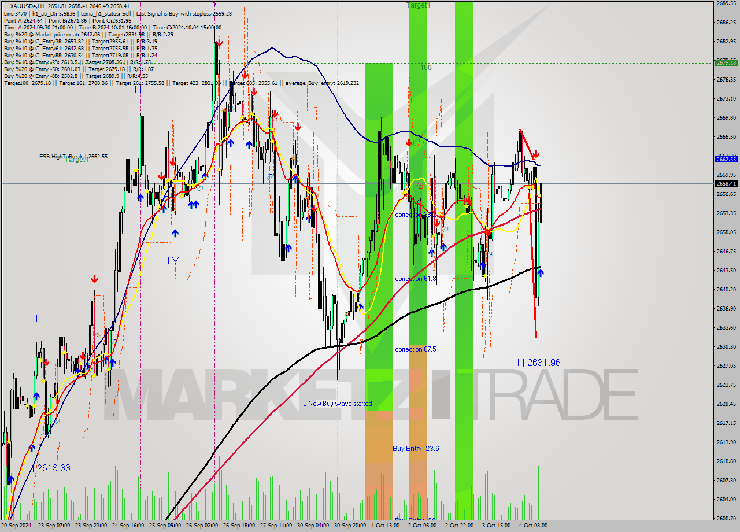Click the current price 2658.41 tag
The height and width of the screenshot is (532, 740).
click(x=726, y=183)
